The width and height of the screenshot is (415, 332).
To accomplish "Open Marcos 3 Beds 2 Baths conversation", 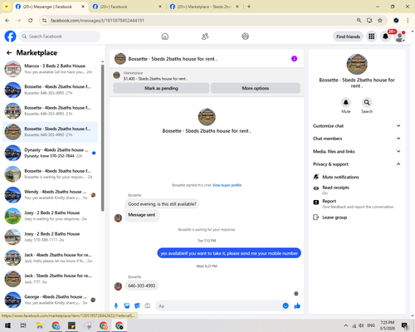I will click(x=50, y=69).
